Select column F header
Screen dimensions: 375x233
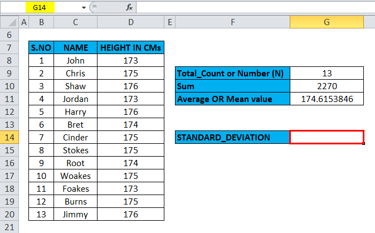(233, 22)
